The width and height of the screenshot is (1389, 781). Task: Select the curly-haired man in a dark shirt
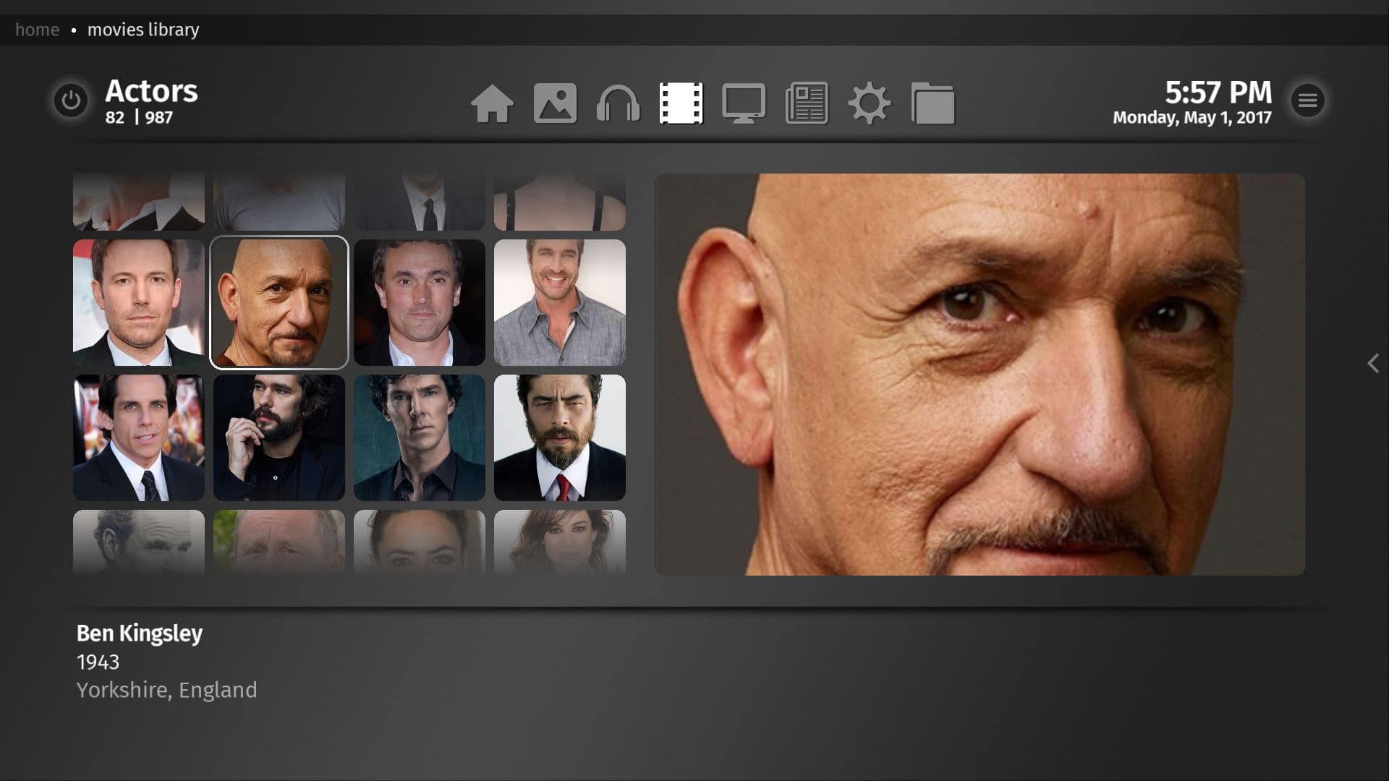click(420, 438)
